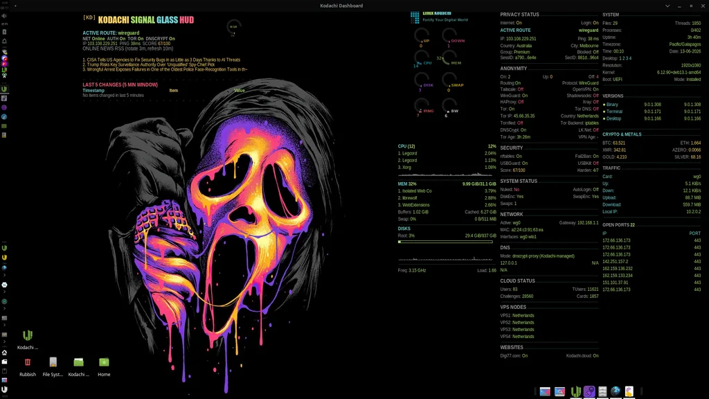Viewport: 709px width, 399px height.
Task: Open the purple plug app in bottom dock
Action: coord(589,391)
